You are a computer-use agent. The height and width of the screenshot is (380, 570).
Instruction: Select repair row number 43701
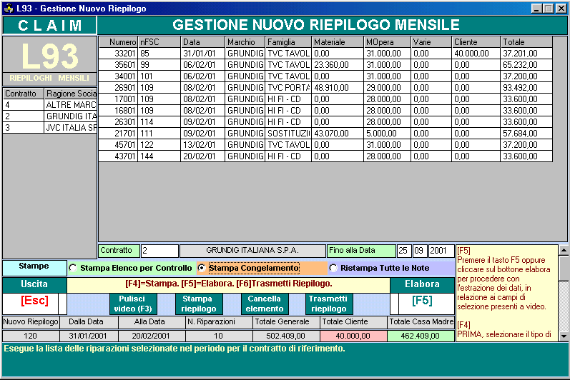[x=325, y=156]
